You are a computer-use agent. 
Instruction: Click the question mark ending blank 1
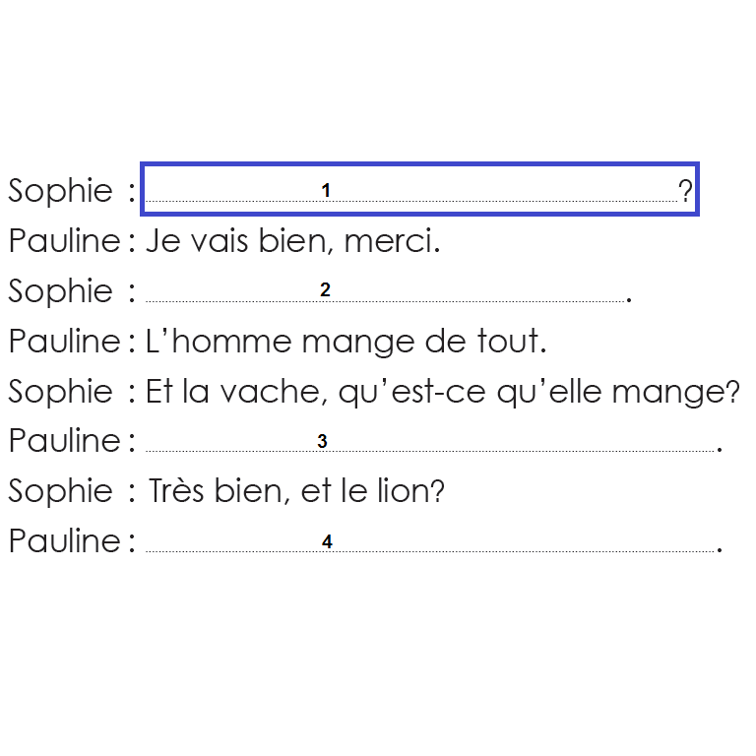coord(685,189)
